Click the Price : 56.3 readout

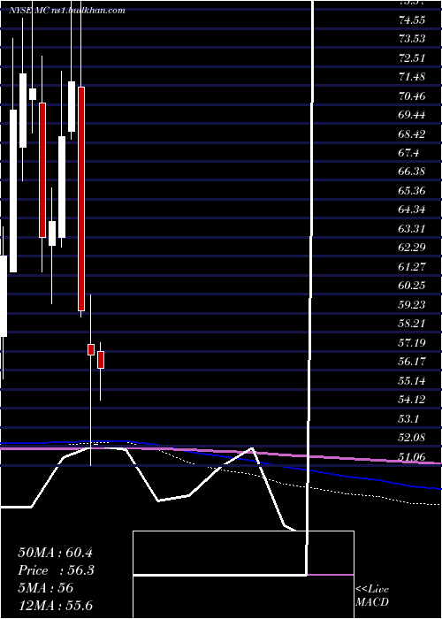56,570
